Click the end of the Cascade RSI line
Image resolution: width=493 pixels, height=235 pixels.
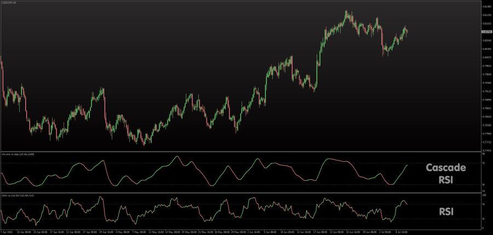408,165
